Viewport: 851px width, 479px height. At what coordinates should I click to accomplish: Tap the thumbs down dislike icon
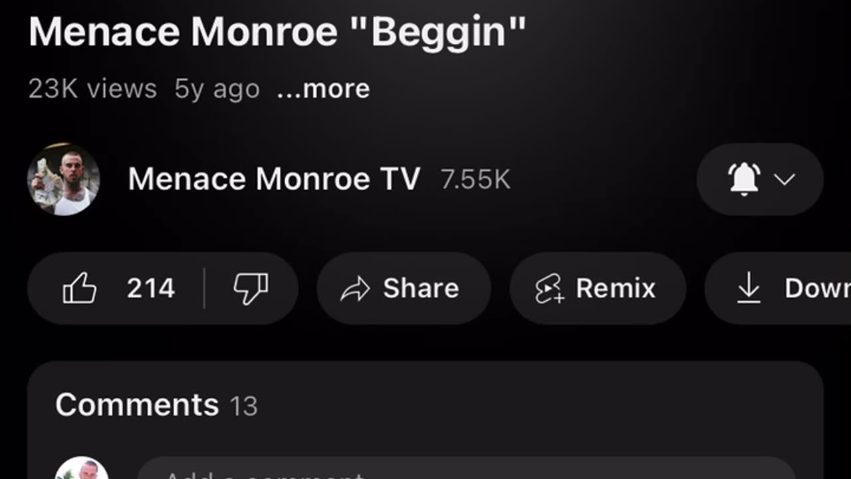[x=251, y=289]
